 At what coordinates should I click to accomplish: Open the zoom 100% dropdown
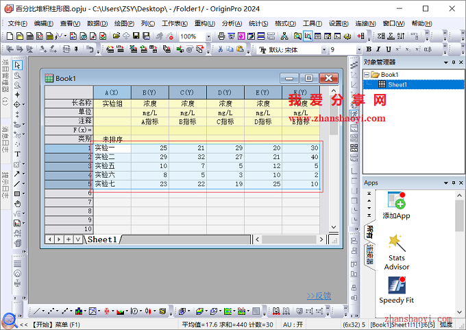pos(208,36)
